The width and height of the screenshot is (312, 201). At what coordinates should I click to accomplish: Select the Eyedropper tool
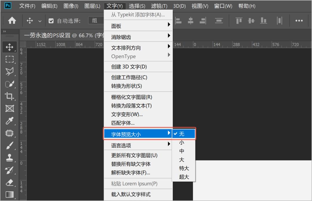tap(10, 121)
